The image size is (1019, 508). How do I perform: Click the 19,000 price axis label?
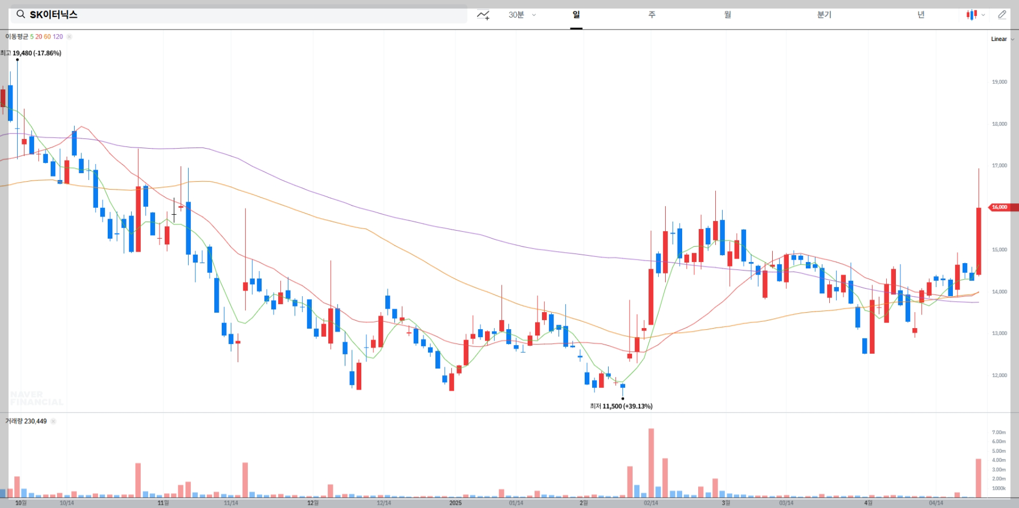point(999,82)
